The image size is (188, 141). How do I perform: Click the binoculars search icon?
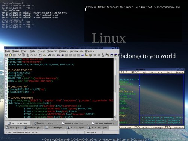44,55
